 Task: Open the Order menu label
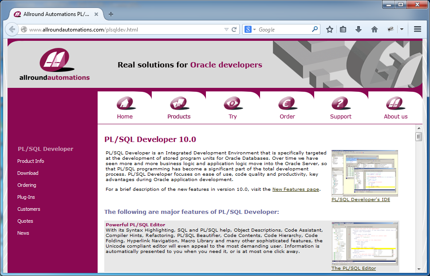pyautogui.click(x=288, y=117)
